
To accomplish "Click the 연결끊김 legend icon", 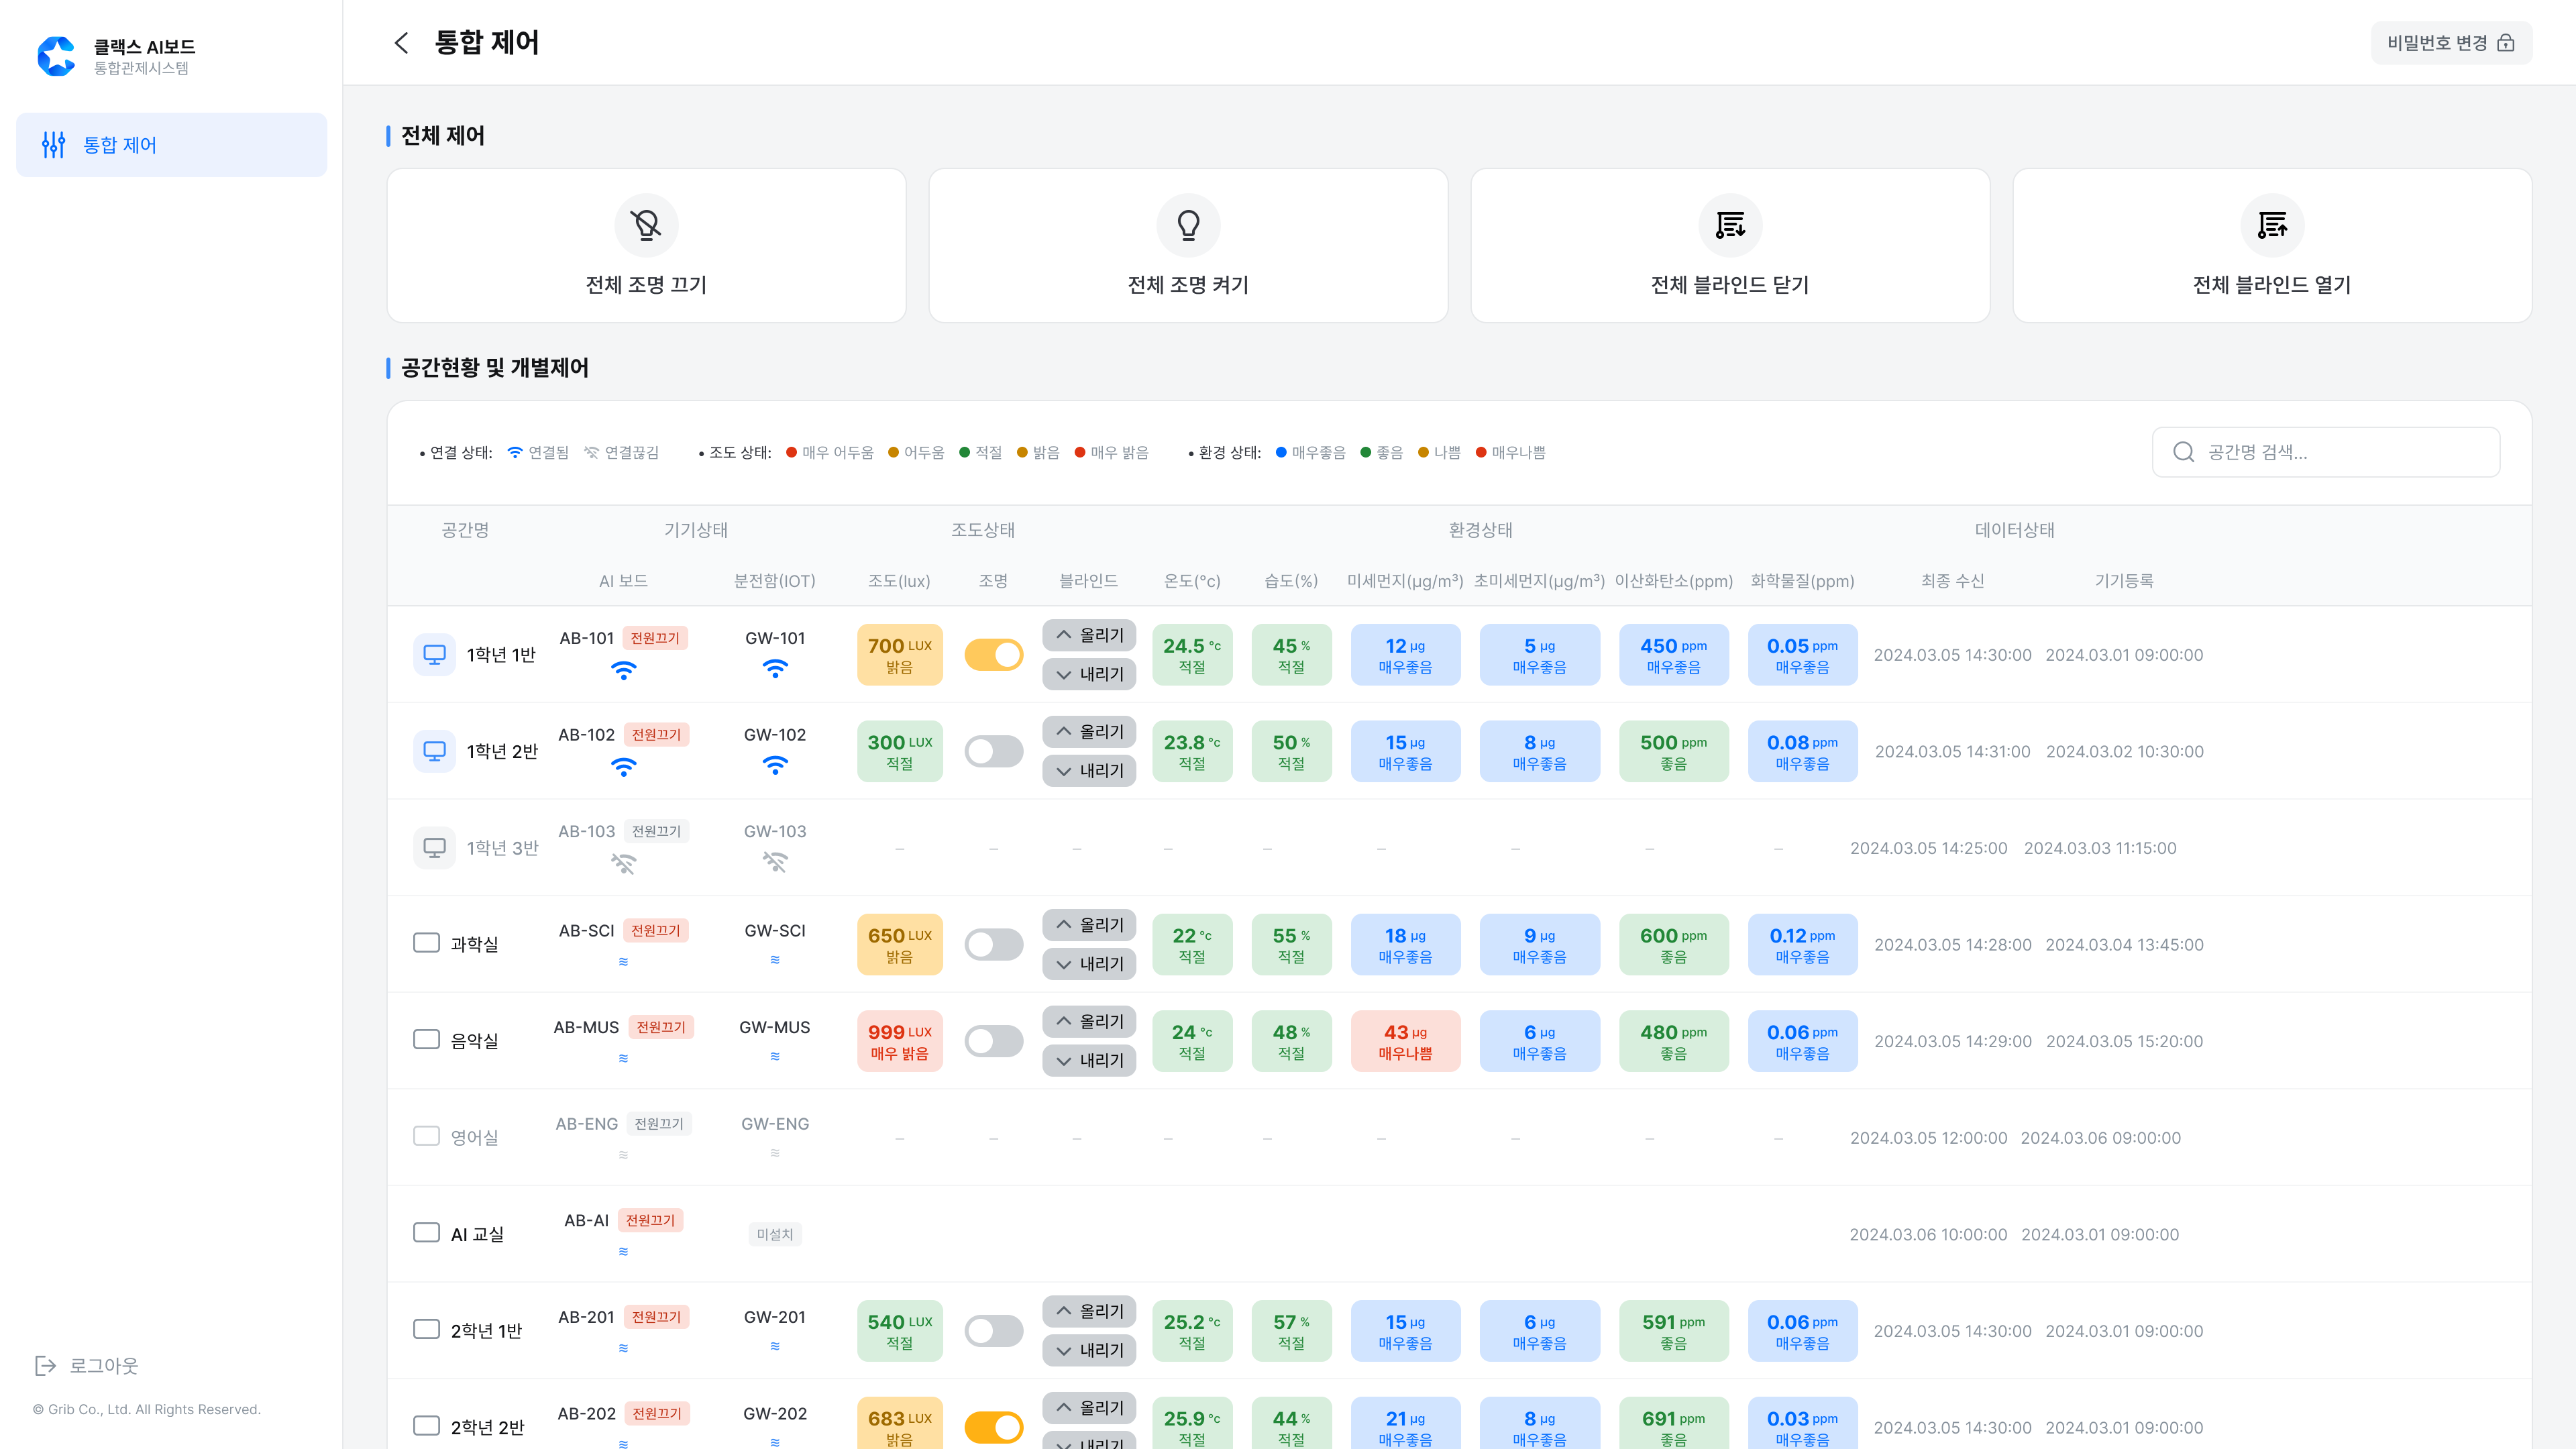I will [591, 452].
